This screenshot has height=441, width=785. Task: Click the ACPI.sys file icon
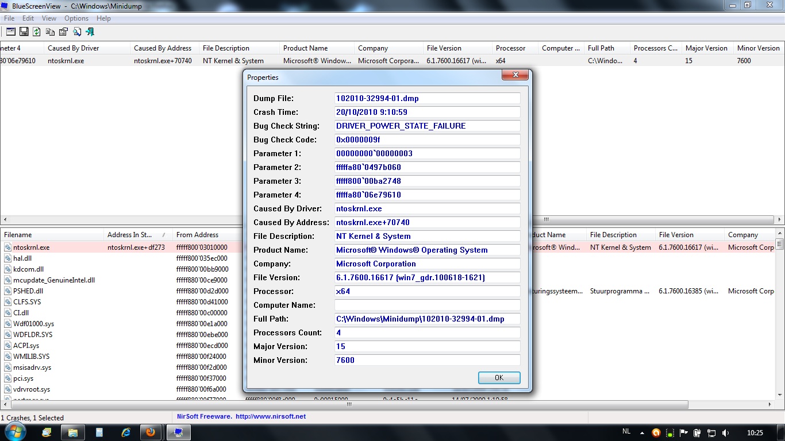pos(8,346)
